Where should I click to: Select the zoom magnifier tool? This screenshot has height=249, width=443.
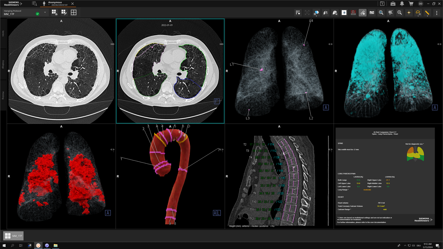coord(399,13)
